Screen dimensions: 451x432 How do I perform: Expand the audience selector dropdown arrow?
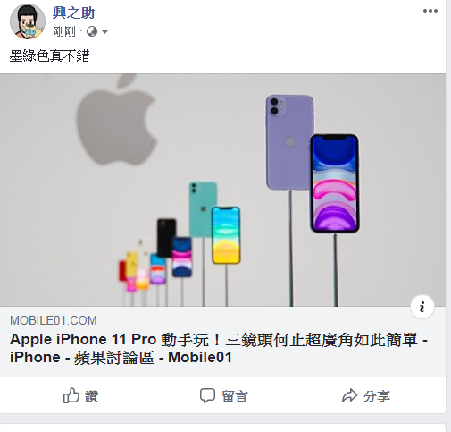pyautogui.click(x=104, y=31)
